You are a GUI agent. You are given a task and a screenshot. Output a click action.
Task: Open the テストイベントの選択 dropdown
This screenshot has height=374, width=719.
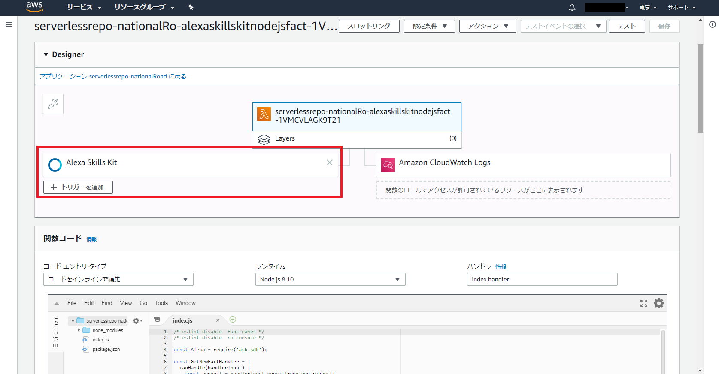tap(563, 26)
